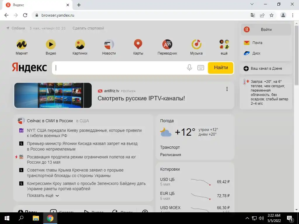Open the Погода weather widget title

167,121
